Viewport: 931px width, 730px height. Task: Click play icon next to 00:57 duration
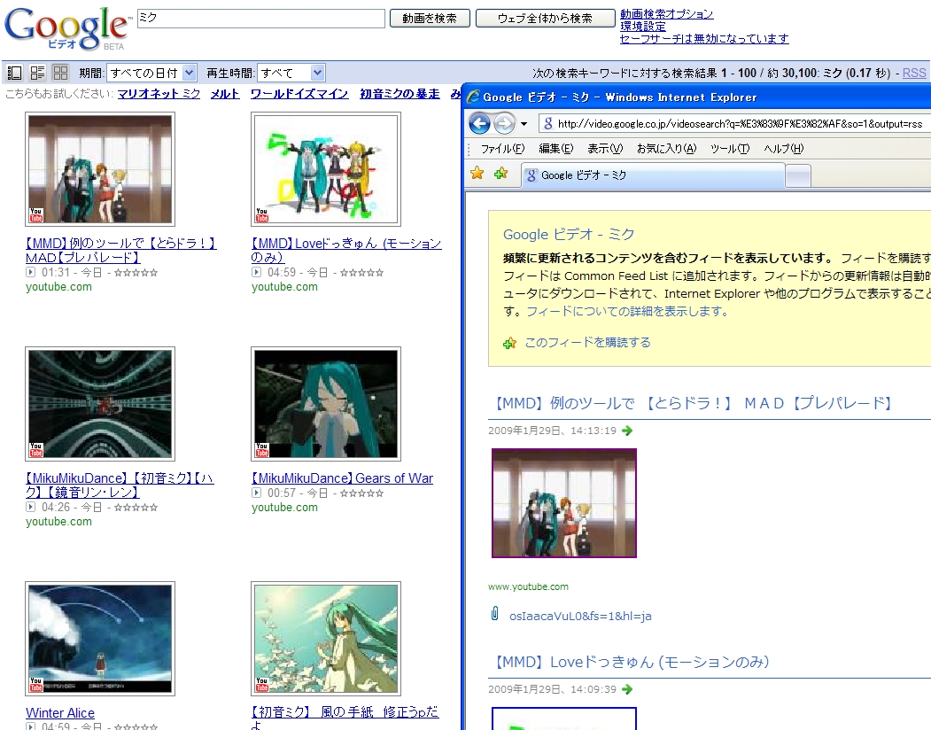[x=257, y=493]
